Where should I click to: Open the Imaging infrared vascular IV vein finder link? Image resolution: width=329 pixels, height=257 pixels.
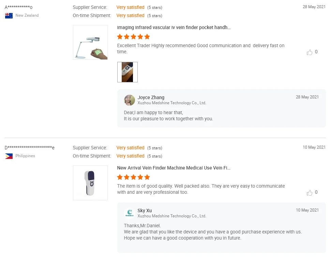tap(174, 27)
